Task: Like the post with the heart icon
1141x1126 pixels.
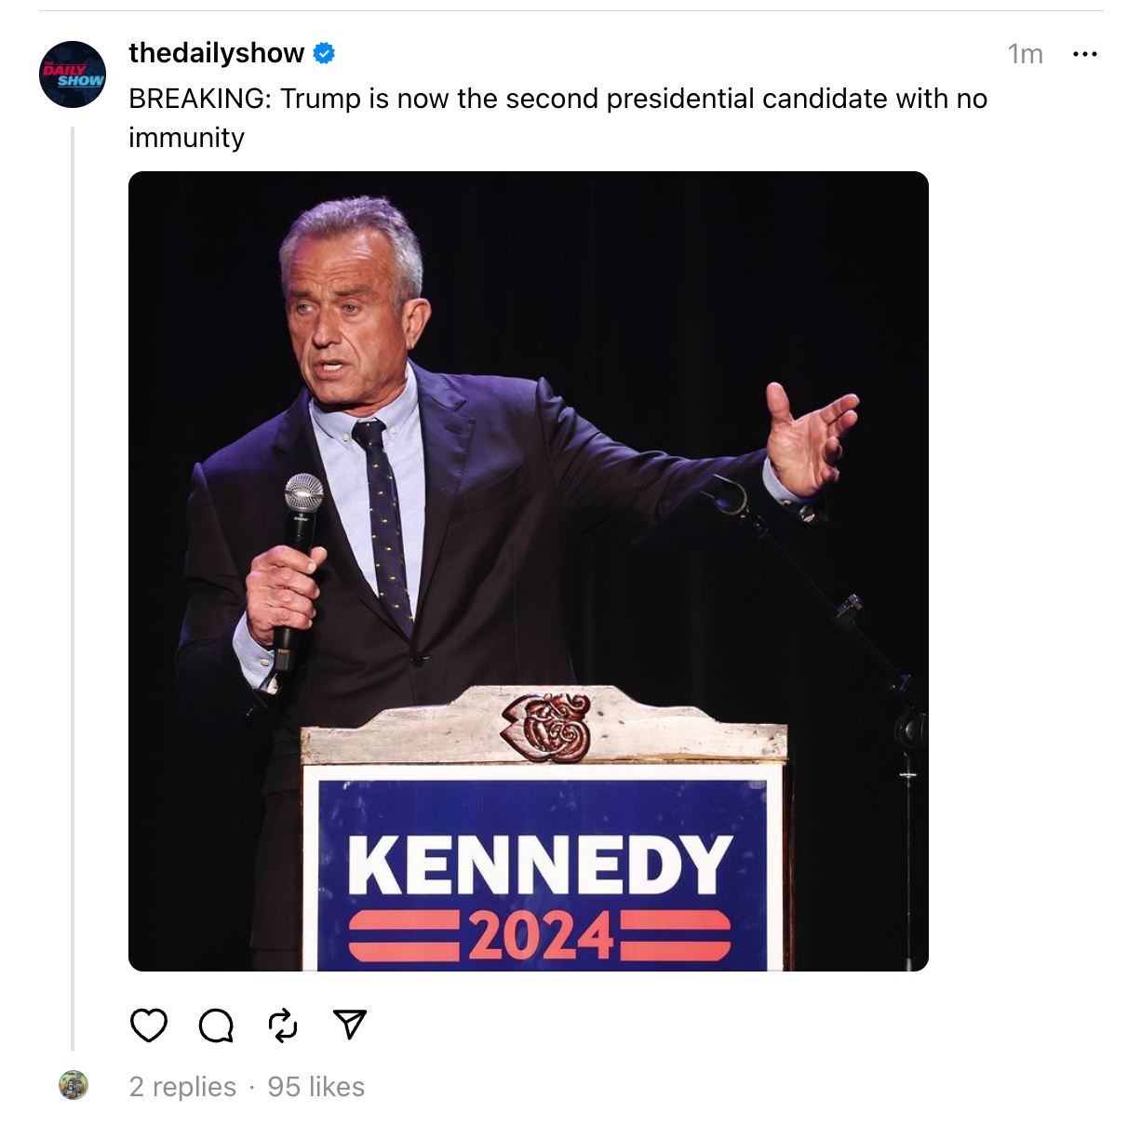Action: tap(149, 1025)
